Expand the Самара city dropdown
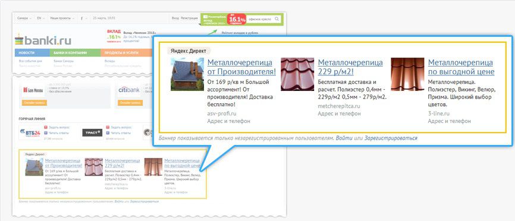This screenshot has height=221, width=515. [24, 18]
